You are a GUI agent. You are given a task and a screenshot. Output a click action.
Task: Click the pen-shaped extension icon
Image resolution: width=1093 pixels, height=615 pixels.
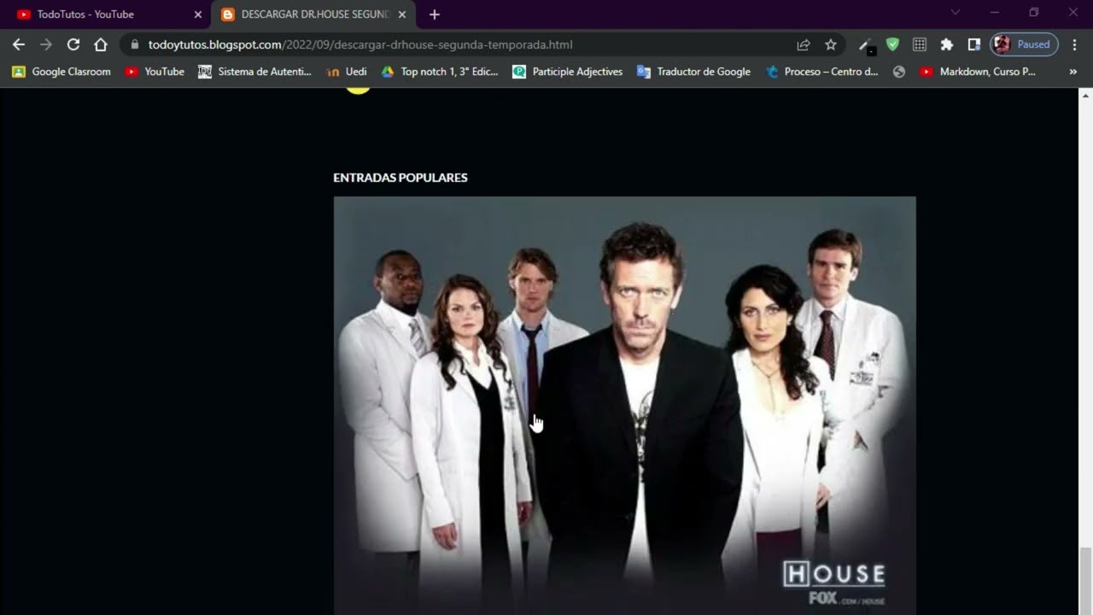pos(864,44)
